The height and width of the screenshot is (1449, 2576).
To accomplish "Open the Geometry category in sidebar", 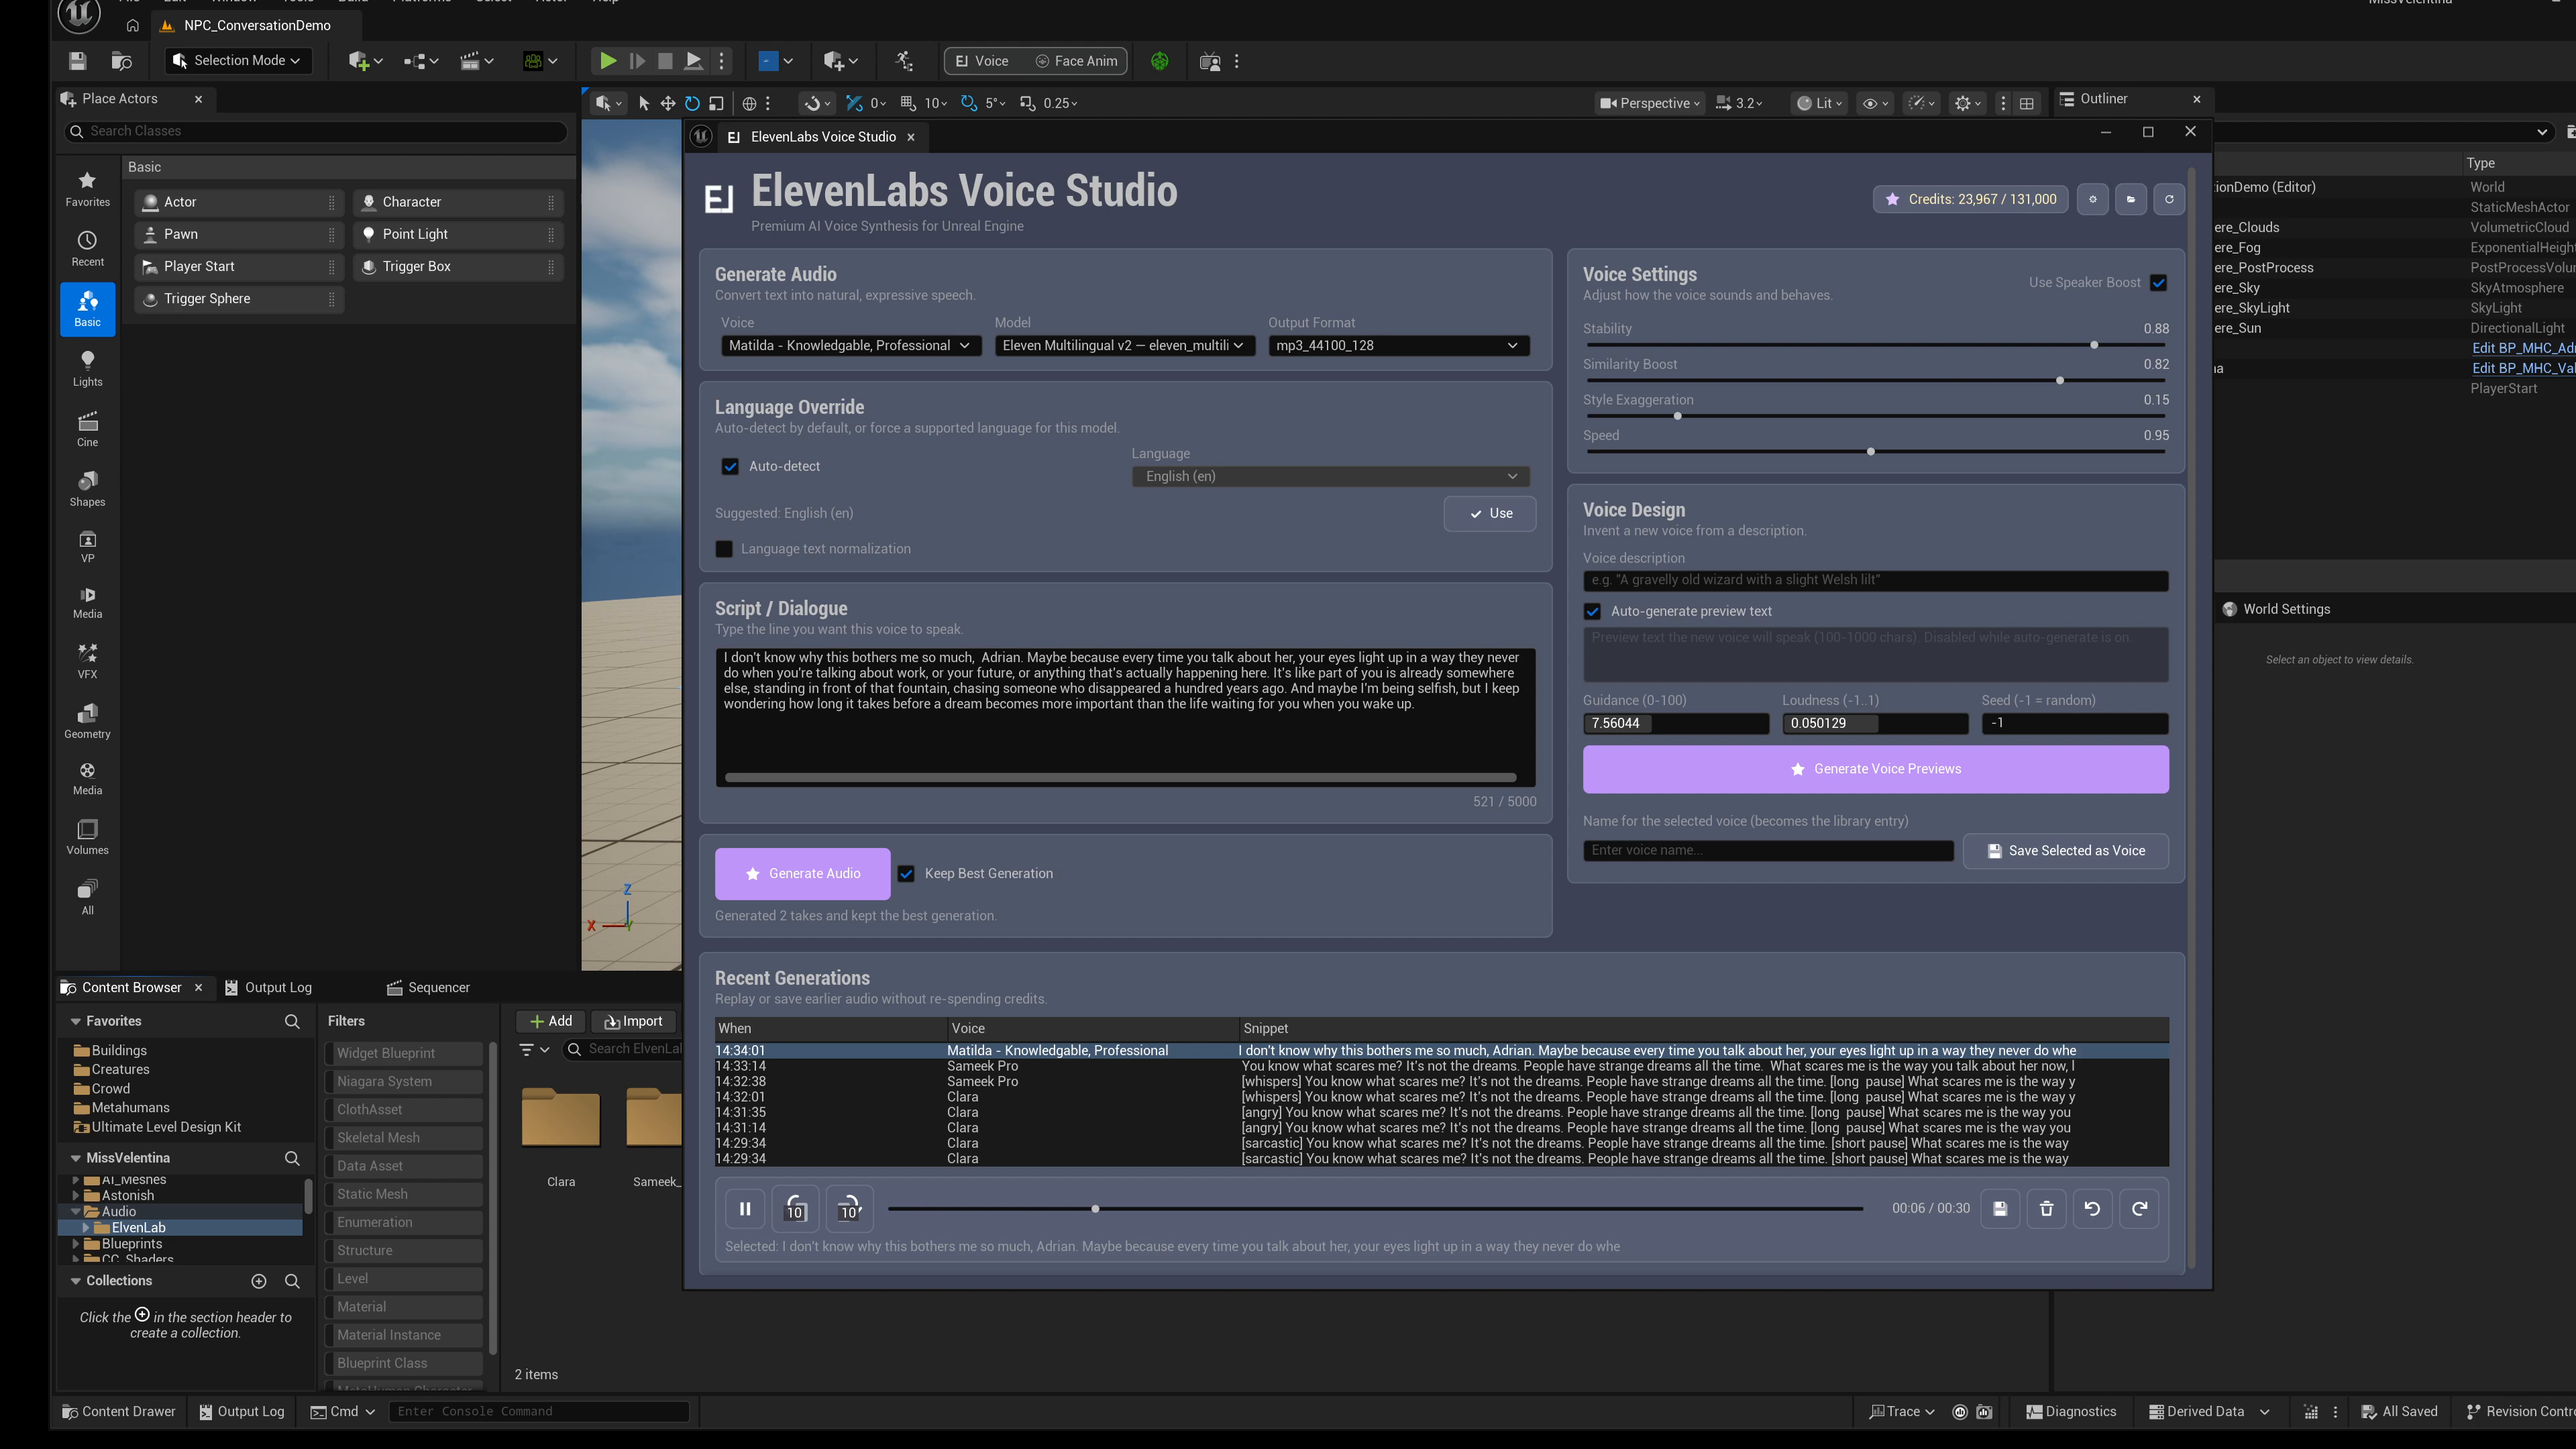I will tap(87, 720).
